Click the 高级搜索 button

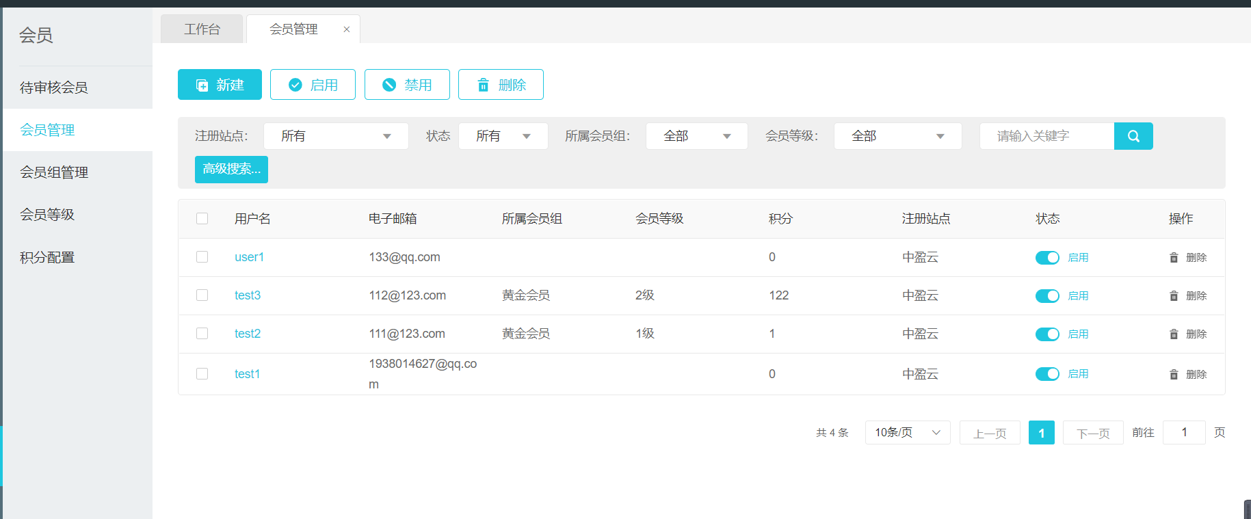click(231, 170)
